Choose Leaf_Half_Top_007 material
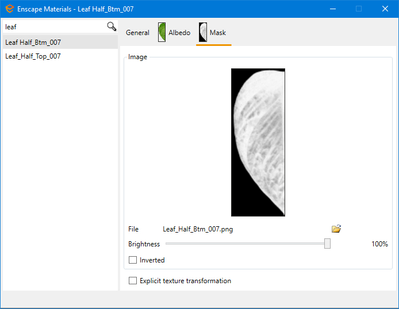399x309 pixels. click(x=33, y=56)
